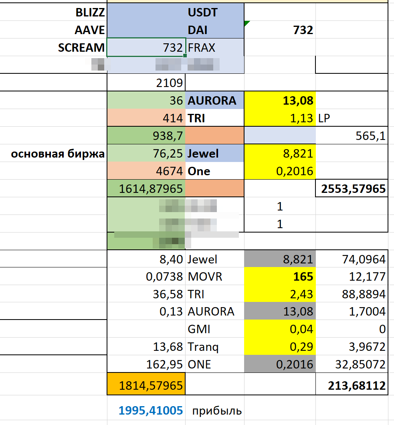The width and height of the screenshot is (394, 425).
Task: Select the DAI cell
Action: tap(214, 30)
